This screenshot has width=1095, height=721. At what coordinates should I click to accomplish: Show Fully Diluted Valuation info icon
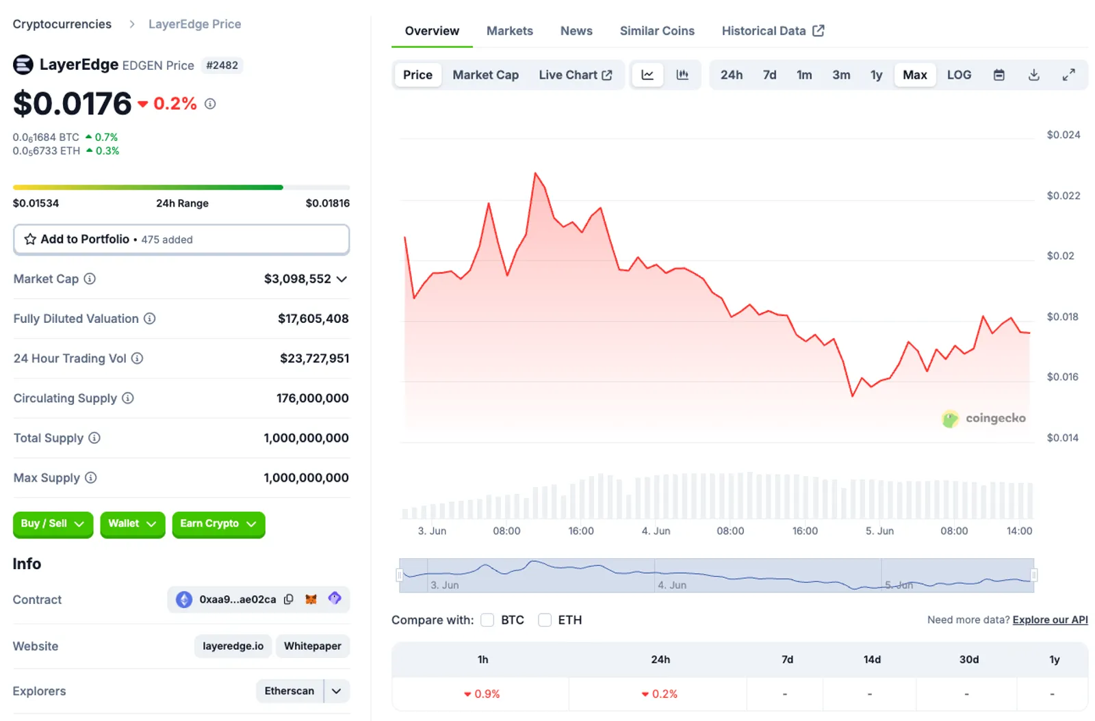pyautogui.click(x=150, y=319)
